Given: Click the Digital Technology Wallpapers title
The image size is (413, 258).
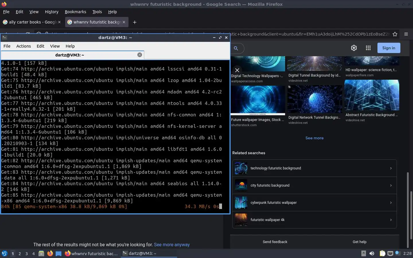Looking at the screenshot, I should 257,76.
